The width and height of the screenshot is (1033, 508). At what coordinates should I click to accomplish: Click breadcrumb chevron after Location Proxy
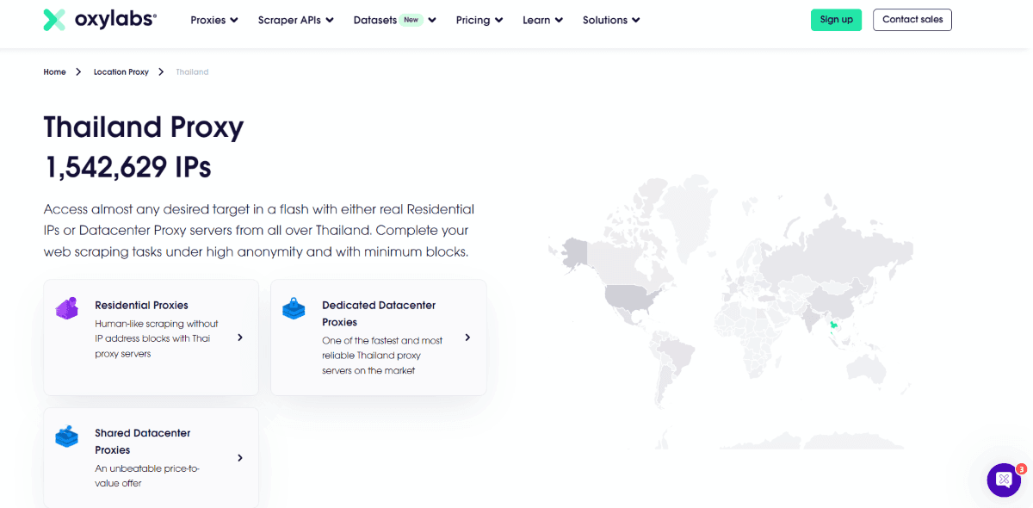(161, 71)
